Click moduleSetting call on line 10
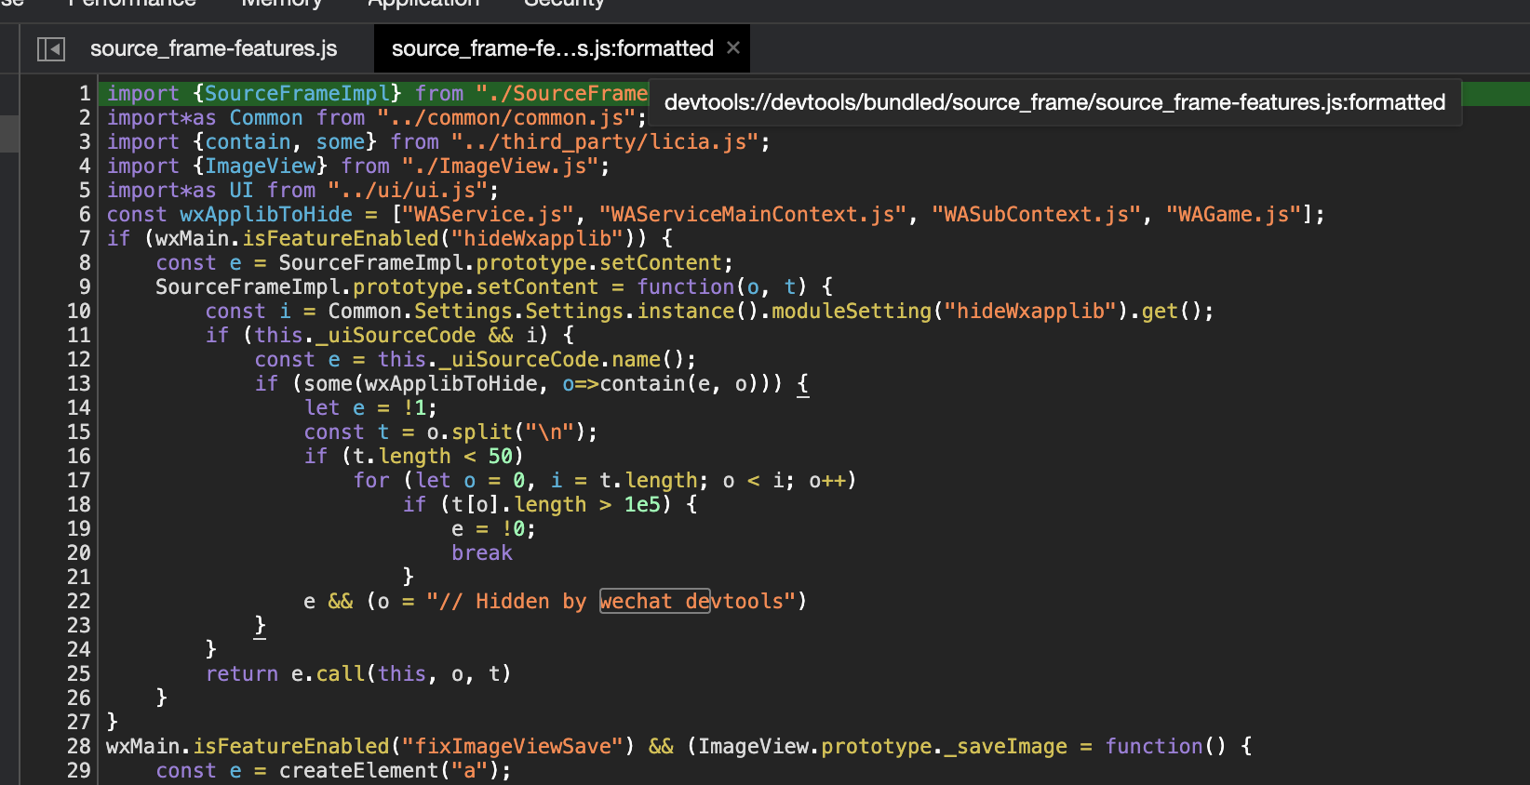The width and height of the screenshot is (1530, 785). pyautogui.click(x=852, y=311)
